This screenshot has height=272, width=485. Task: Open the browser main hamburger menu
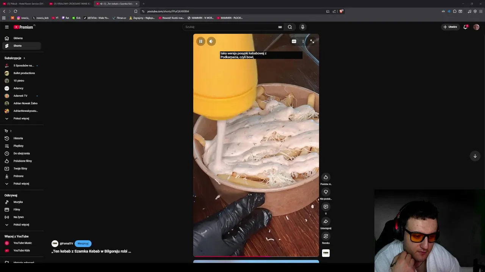point(481,11)
